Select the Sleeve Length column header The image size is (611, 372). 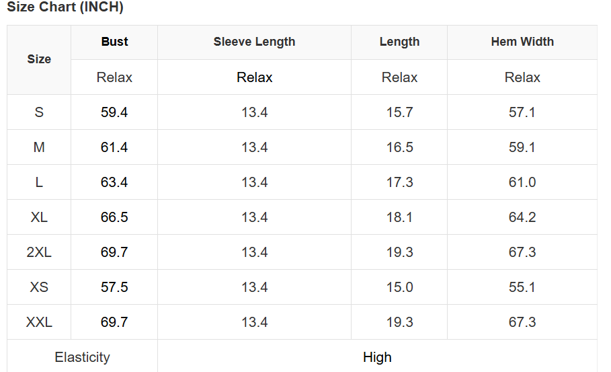click(254, 42)
